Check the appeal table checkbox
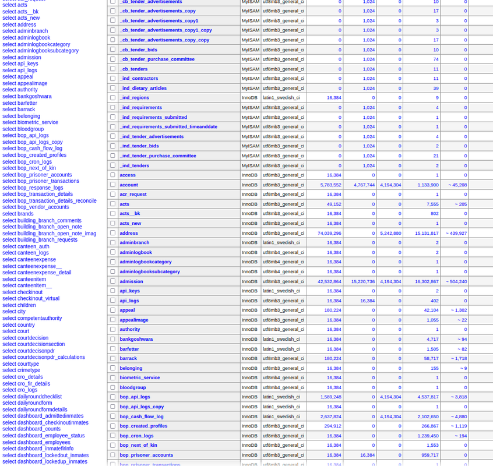The image size is (493, 466). pyautogui.click(x=112, y=310)
